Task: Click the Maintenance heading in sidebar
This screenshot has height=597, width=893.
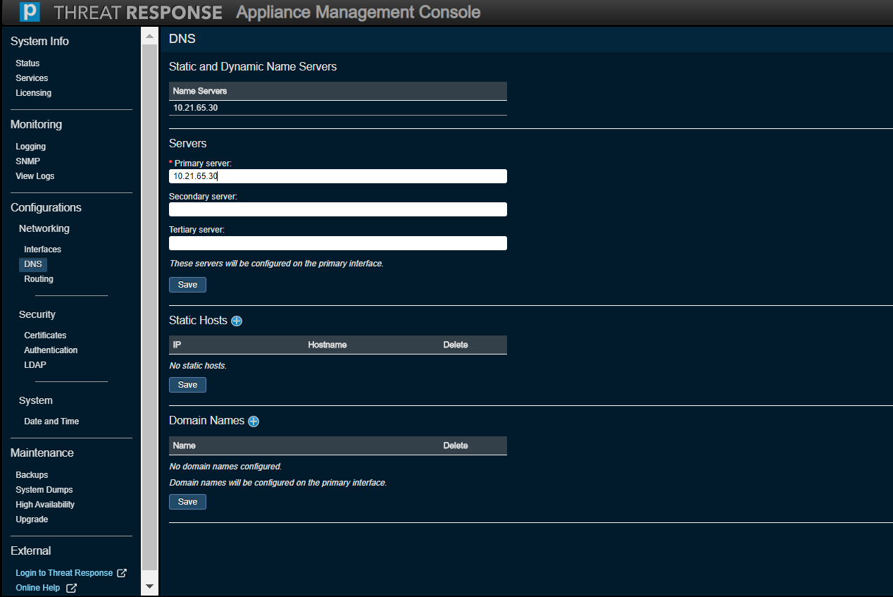Action: point(42,453)
